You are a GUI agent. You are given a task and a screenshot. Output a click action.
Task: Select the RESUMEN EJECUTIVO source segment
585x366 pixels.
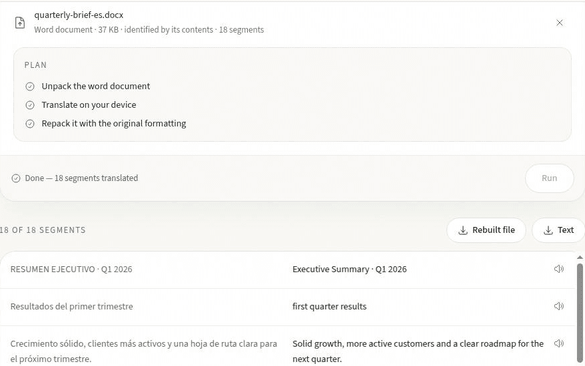coord(71,269)
